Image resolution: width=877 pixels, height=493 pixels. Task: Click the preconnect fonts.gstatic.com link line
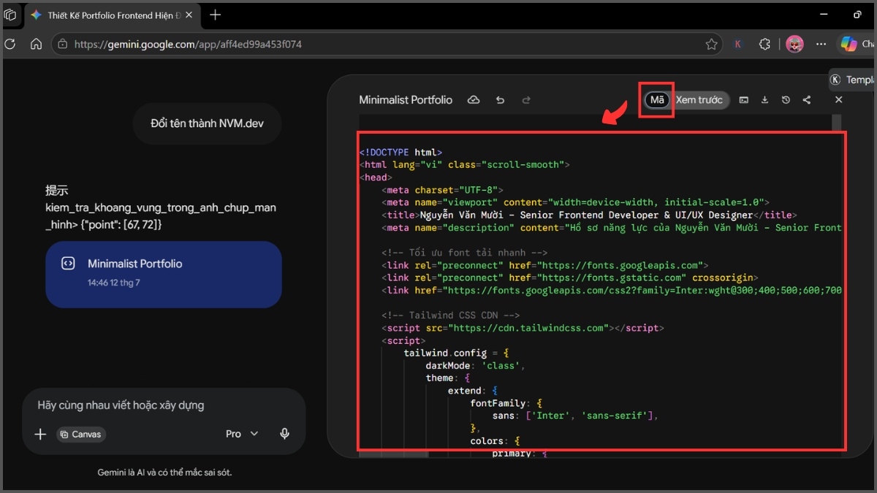tap(569, 278)
